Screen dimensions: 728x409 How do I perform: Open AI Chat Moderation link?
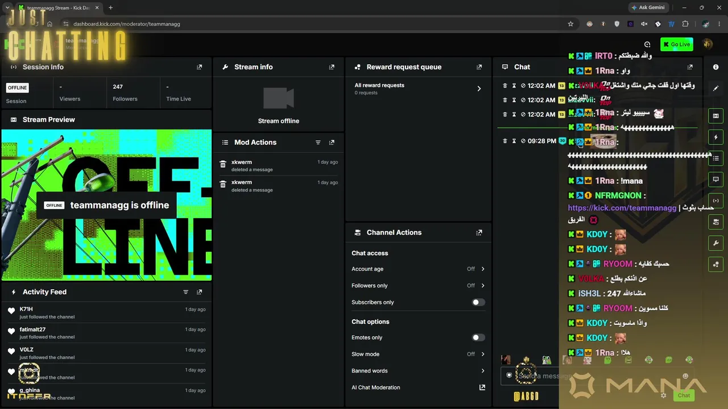(419, 387)
